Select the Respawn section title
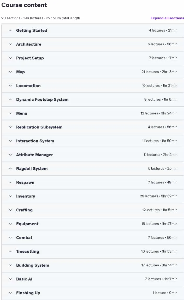This screenshot has height=300, width=184. (x=25, y=182)
